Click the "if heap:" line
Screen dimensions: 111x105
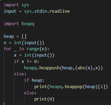point(34,80)
